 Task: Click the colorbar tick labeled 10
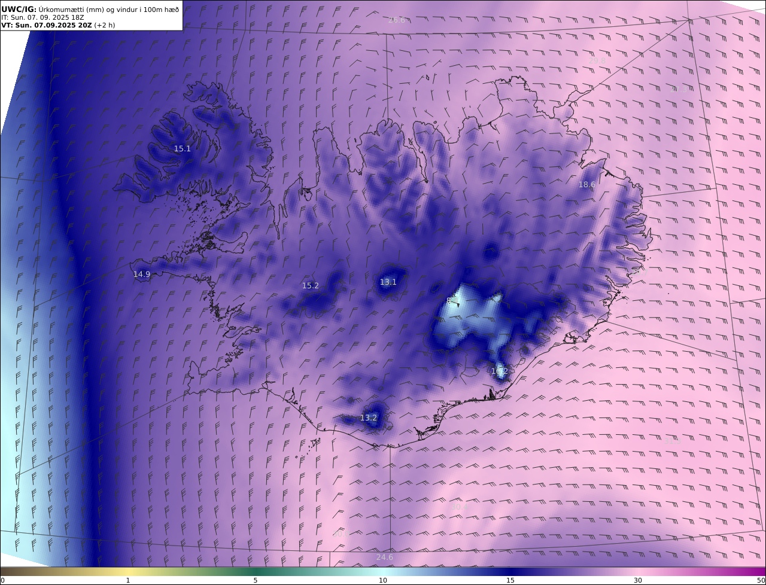(383, 580)
